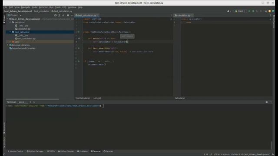Click Search Everywhere magnifier icon
The height and width of the screenshot is (156, 278).
pos(265,11)
